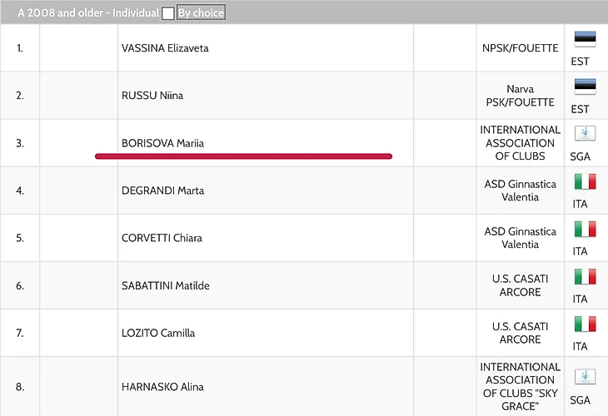Click SGA logo in HARNASKO Alina row
Screen dimensions: 608x416
[x=586, y=377]
